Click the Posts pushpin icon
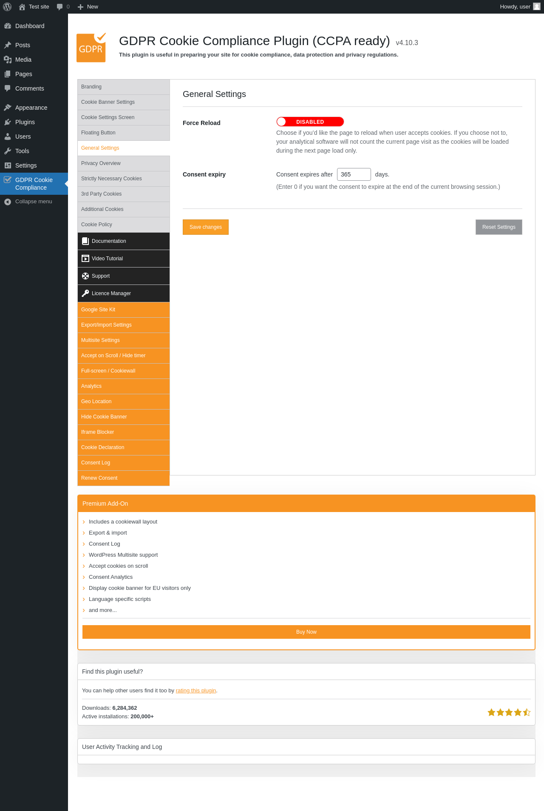Image resolution: width=544 pixels, height=811 pixels. click(x=8, y=45)
